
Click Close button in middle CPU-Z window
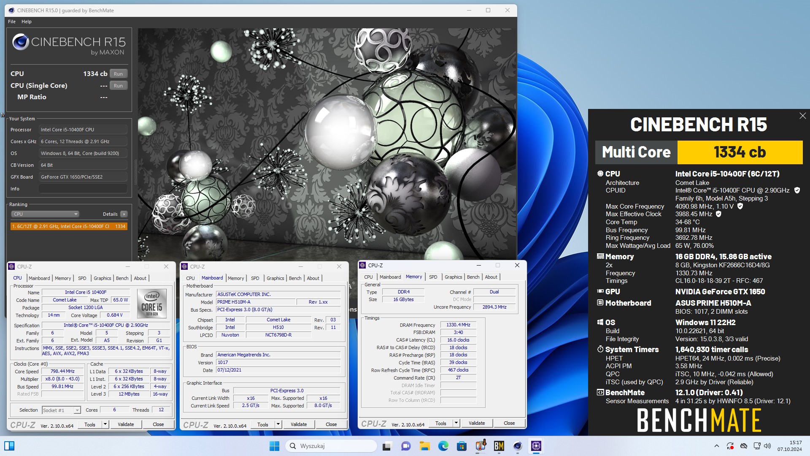pos(331,424)
